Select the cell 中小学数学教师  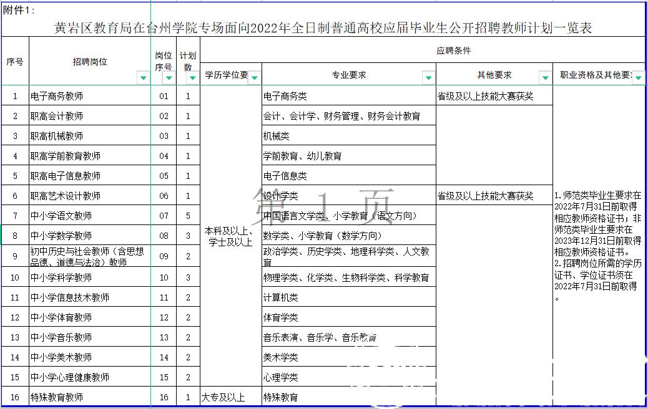[90, 236]
